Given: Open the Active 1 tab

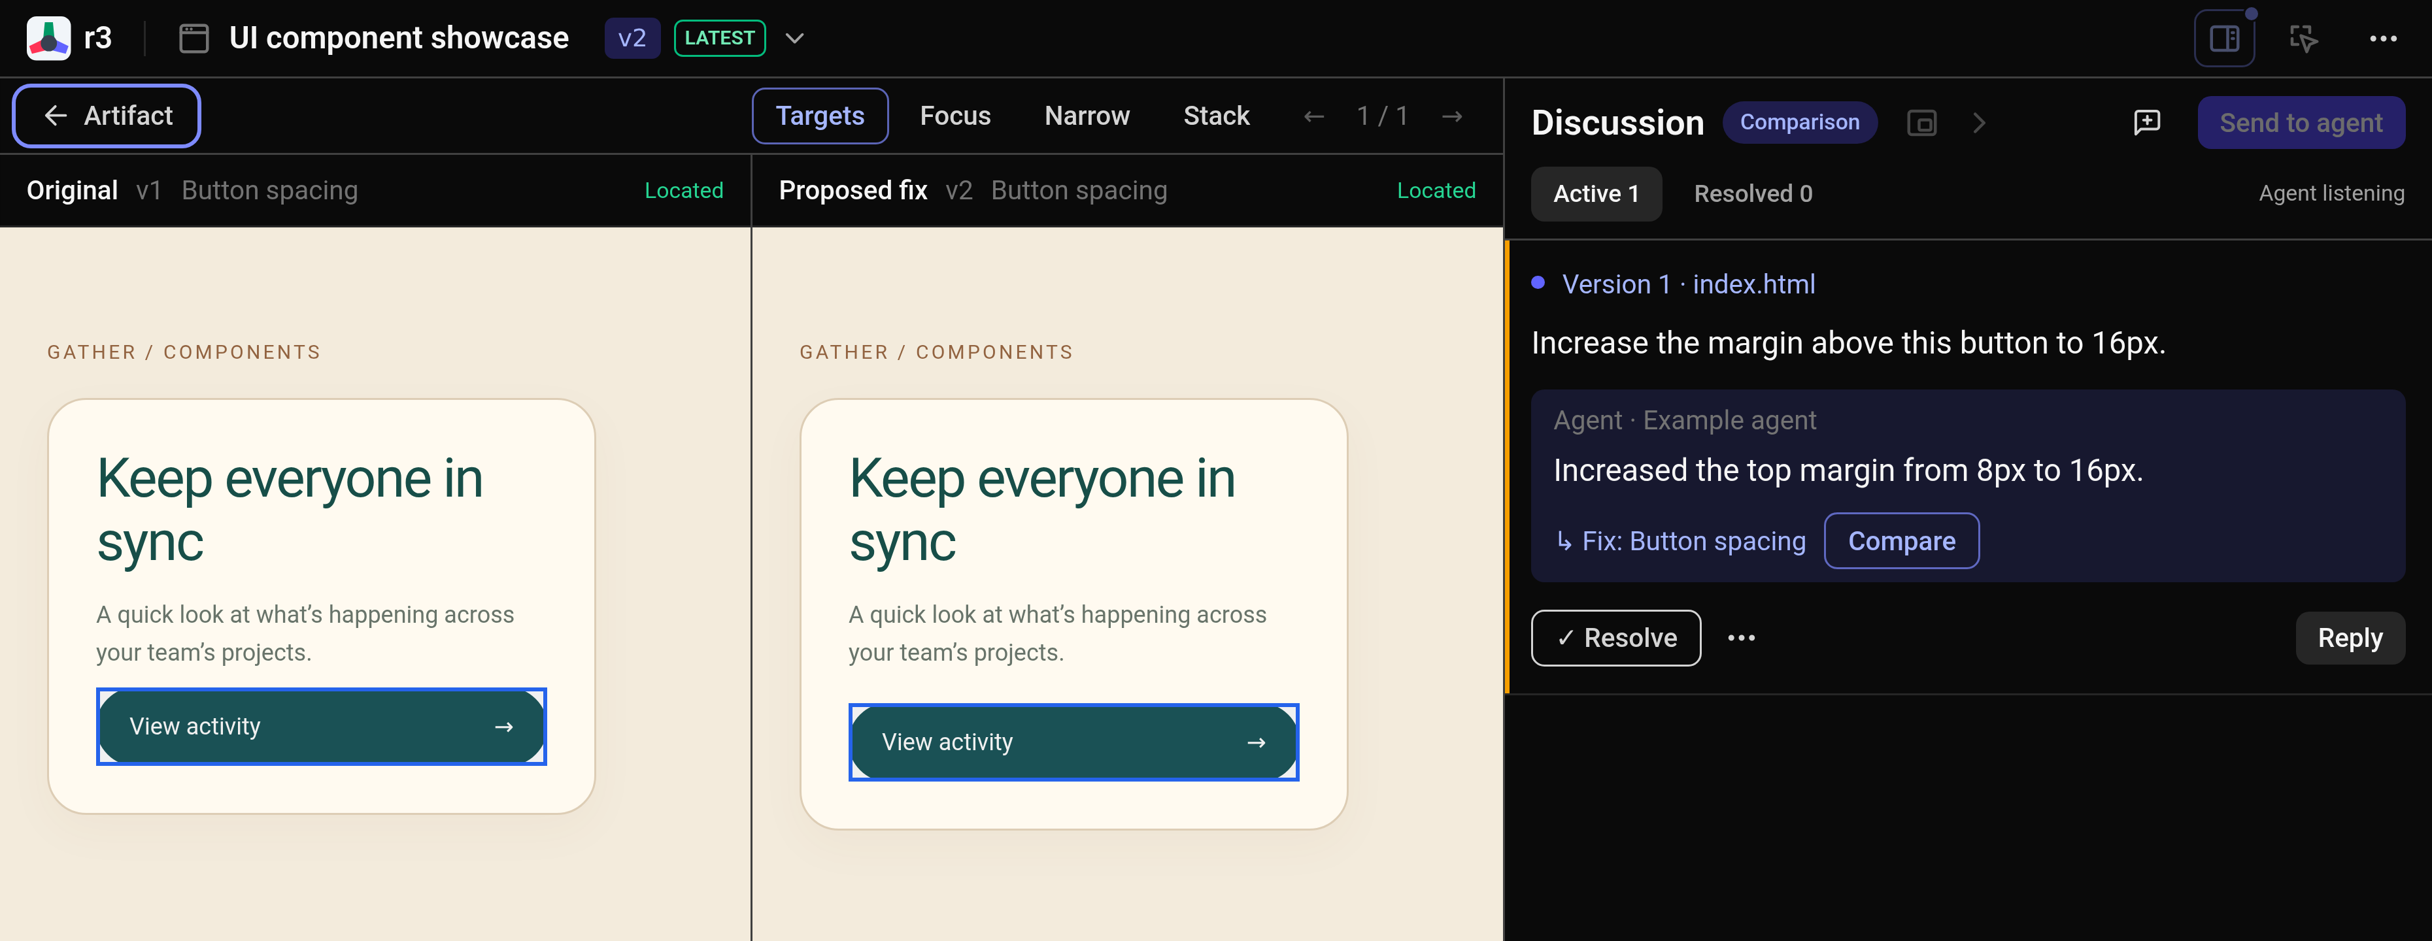Looking at the screenshot, I should pos(1596,195).
